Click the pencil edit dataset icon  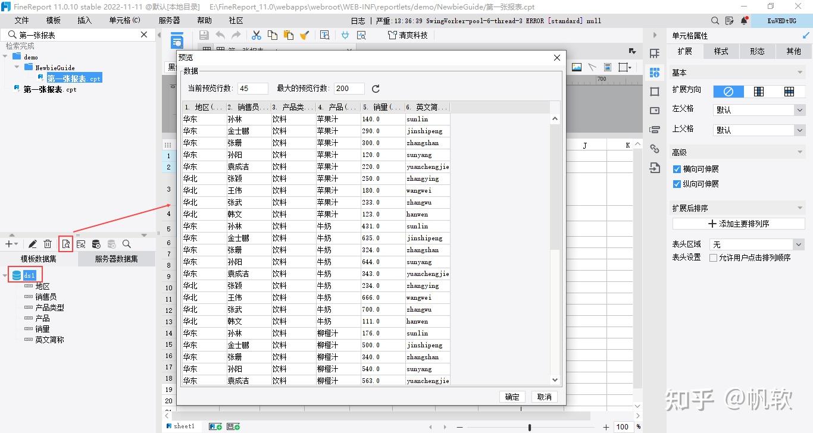33,244
